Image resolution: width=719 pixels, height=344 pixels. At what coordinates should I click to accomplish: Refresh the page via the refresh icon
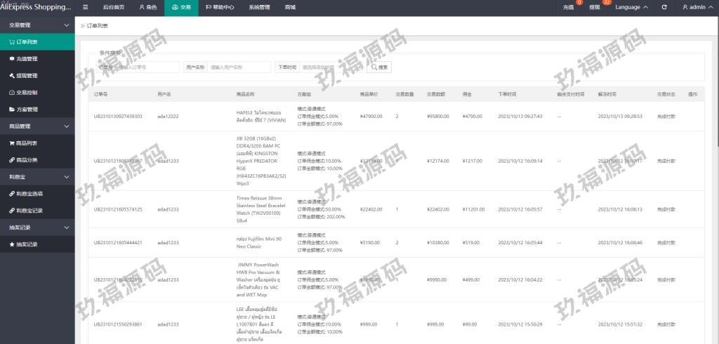tap(664, 7)
